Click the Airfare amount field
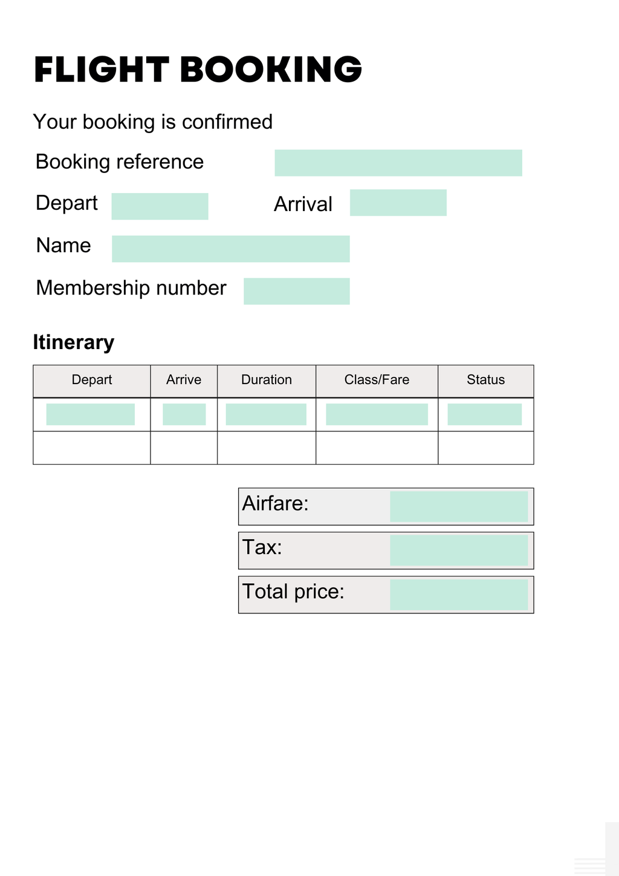This screenshot has height=876, width=619. [x=459, y=506]
